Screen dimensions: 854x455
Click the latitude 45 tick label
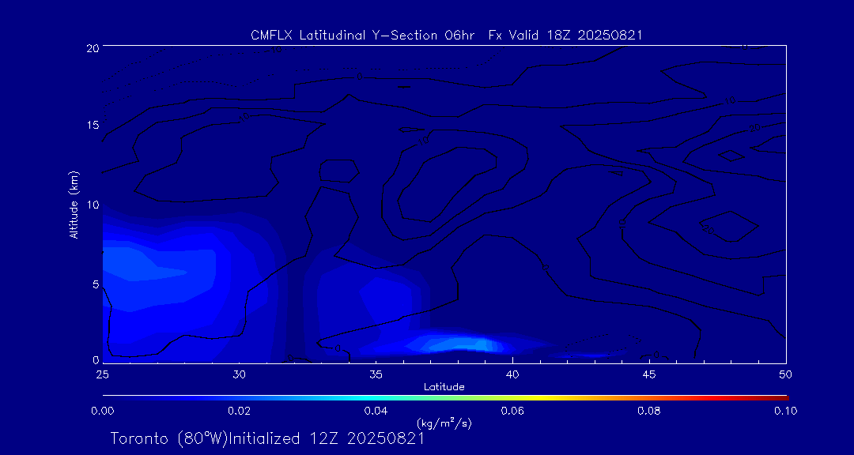coord(649,374)
